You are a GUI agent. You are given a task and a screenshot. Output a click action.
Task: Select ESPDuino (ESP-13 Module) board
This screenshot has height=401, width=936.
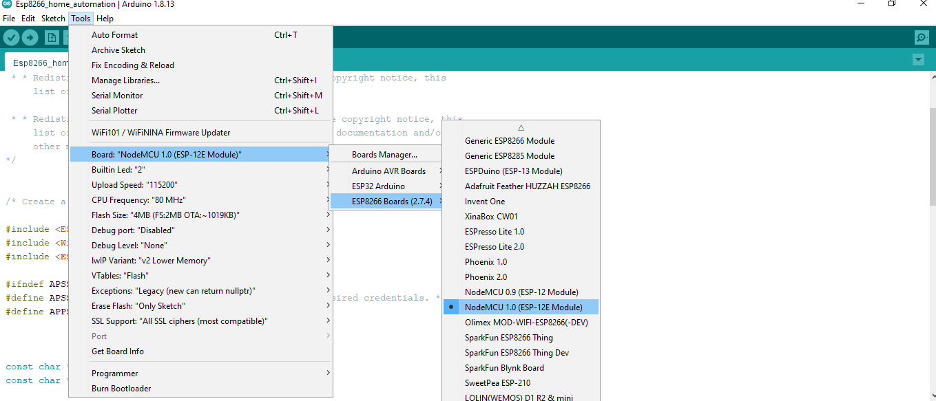click(521, 171)
